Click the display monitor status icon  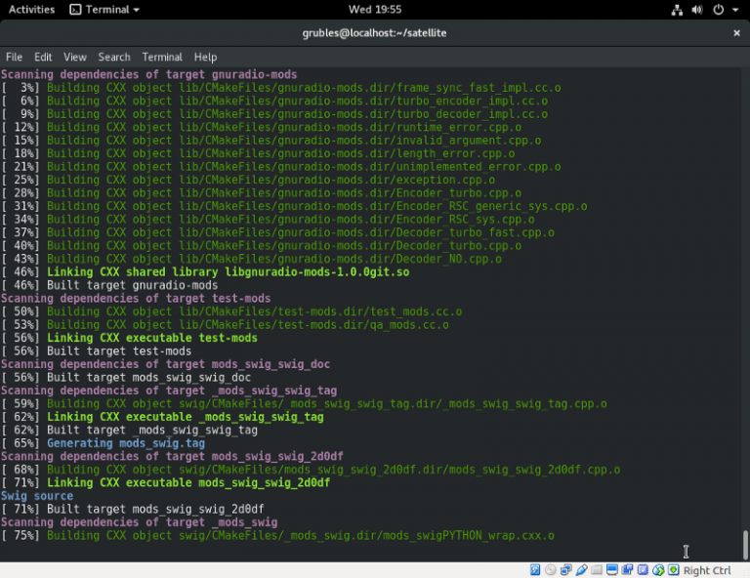613,570
